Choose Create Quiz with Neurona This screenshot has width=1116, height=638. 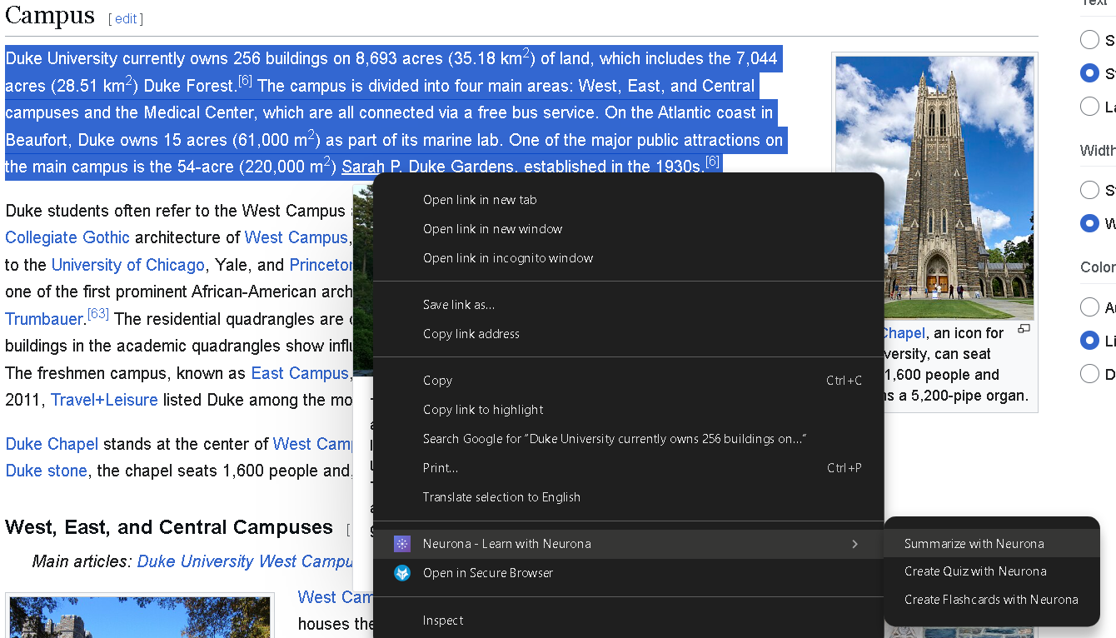click(x=991, y=571)
